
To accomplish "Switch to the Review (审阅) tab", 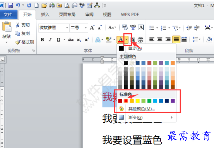I will (x=89, y=15).
